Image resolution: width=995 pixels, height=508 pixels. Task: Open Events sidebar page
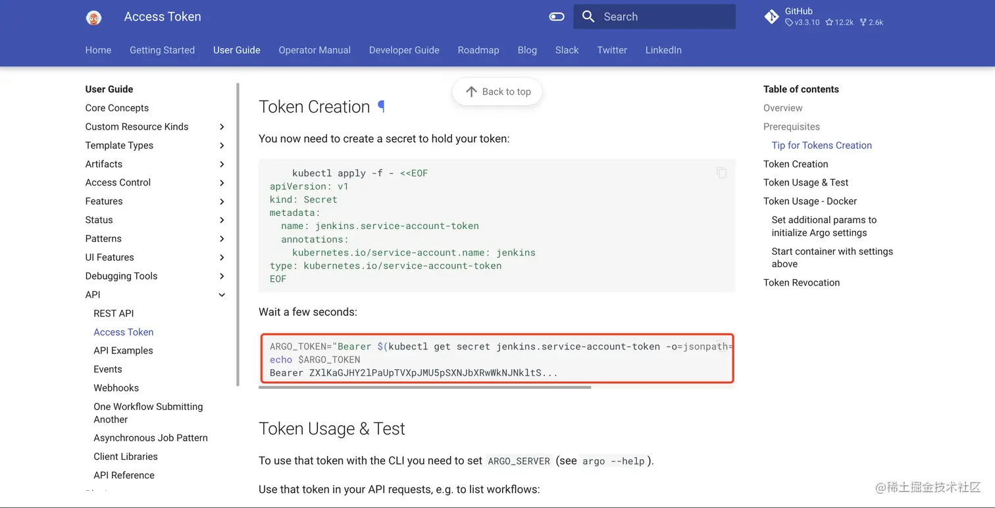coord(108,369)
